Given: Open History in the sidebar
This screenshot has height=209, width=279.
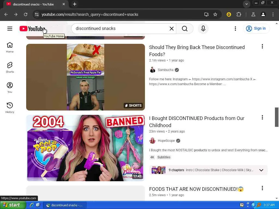Looking at the screenshot, I should [x=10, y=108].
